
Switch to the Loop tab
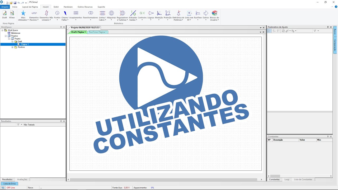pos(287,179)
